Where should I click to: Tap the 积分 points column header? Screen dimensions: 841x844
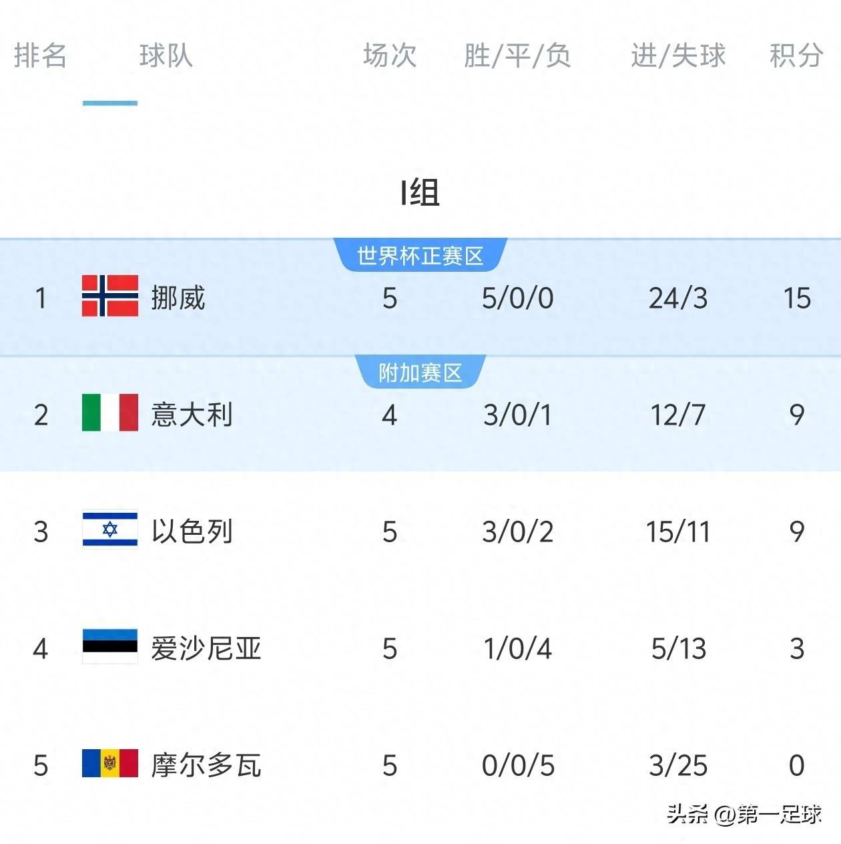[x=796, y=55]
